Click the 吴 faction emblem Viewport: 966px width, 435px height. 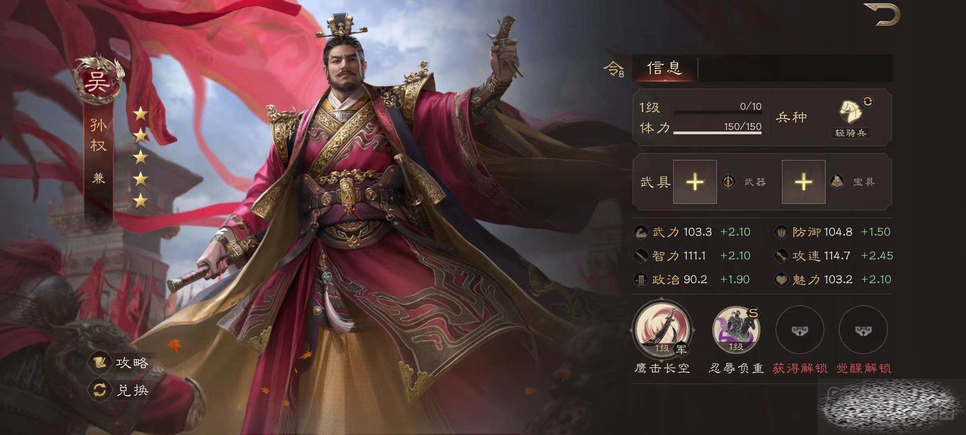[x=97, y=81]
